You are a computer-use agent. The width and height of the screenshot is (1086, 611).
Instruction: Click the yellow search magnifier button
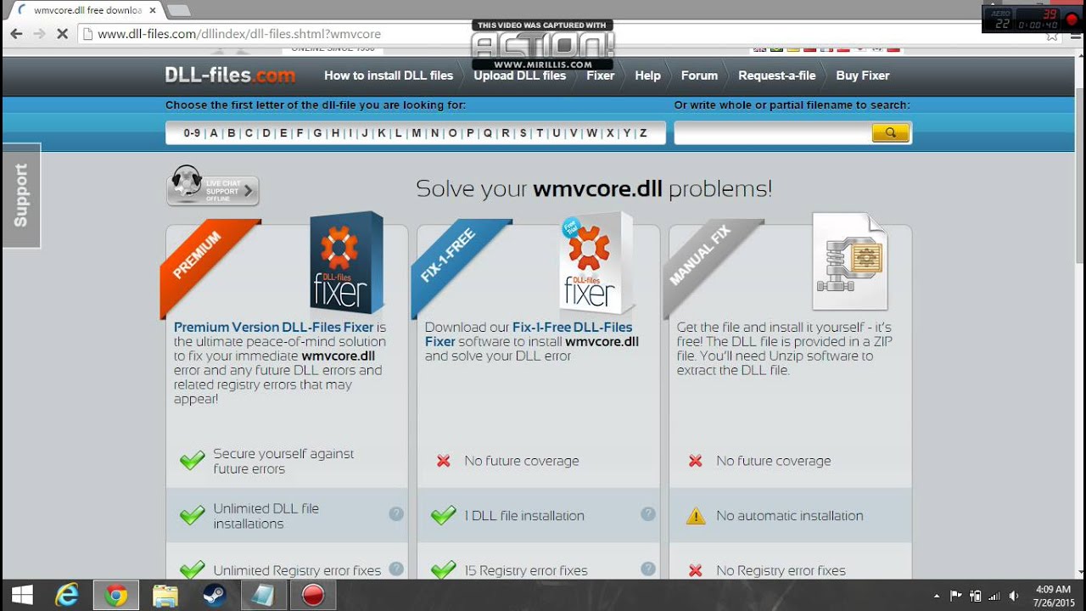pos(890,132)
